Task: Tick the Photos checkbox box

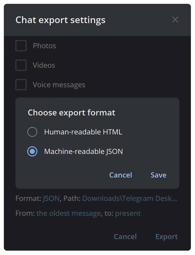Action: click(21, 46)
